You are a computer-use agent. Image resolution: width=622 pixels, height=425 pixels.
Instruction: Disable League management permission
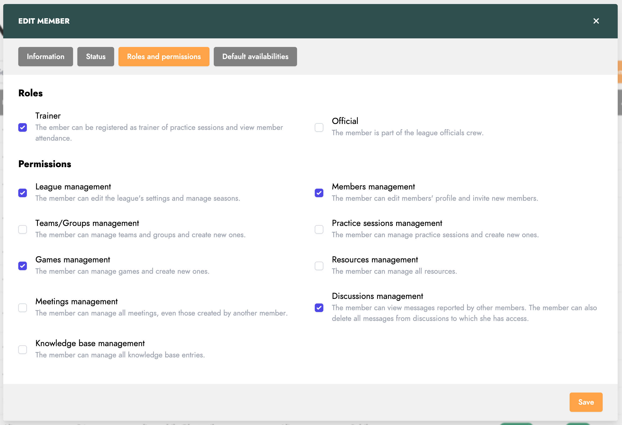point(23,193)
